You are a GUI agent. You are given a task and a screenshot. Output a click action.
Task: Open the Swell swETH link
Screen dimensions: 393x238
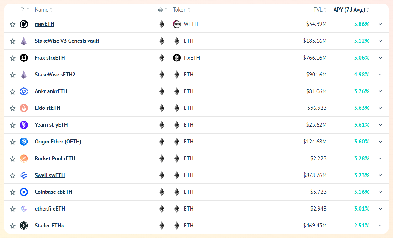50,175
